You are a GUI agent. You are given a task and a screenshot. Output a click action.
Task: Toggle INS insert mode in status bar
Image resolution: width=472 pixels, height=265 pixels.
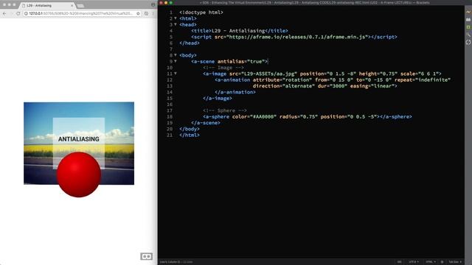click(x=399, y=262)
